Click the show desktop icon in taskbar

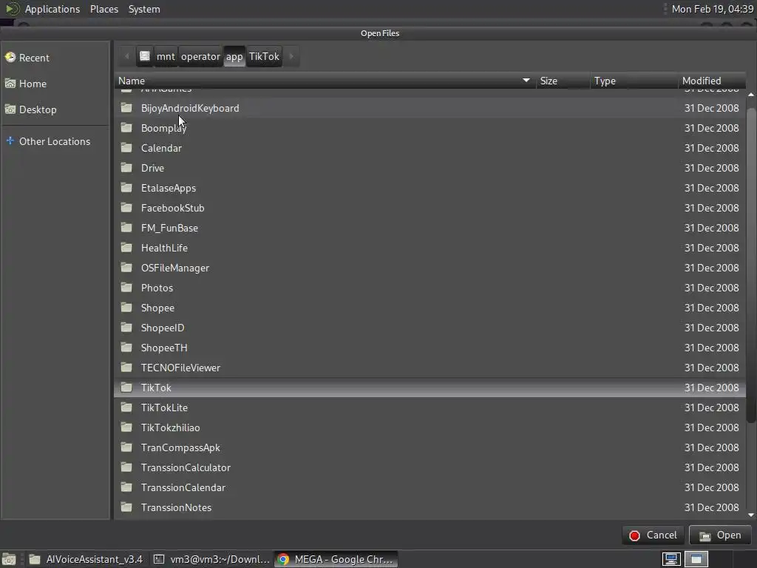point(9,559)
